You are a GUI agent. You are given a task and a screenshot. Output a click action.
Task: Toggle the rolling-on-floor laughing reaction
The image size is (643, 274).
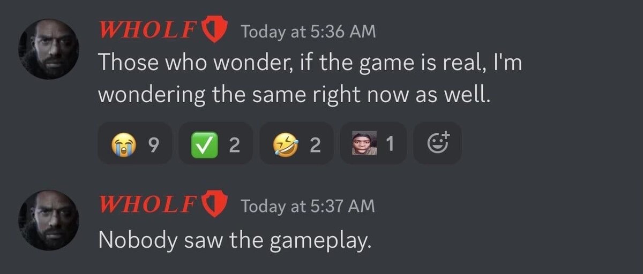[296, 143]
